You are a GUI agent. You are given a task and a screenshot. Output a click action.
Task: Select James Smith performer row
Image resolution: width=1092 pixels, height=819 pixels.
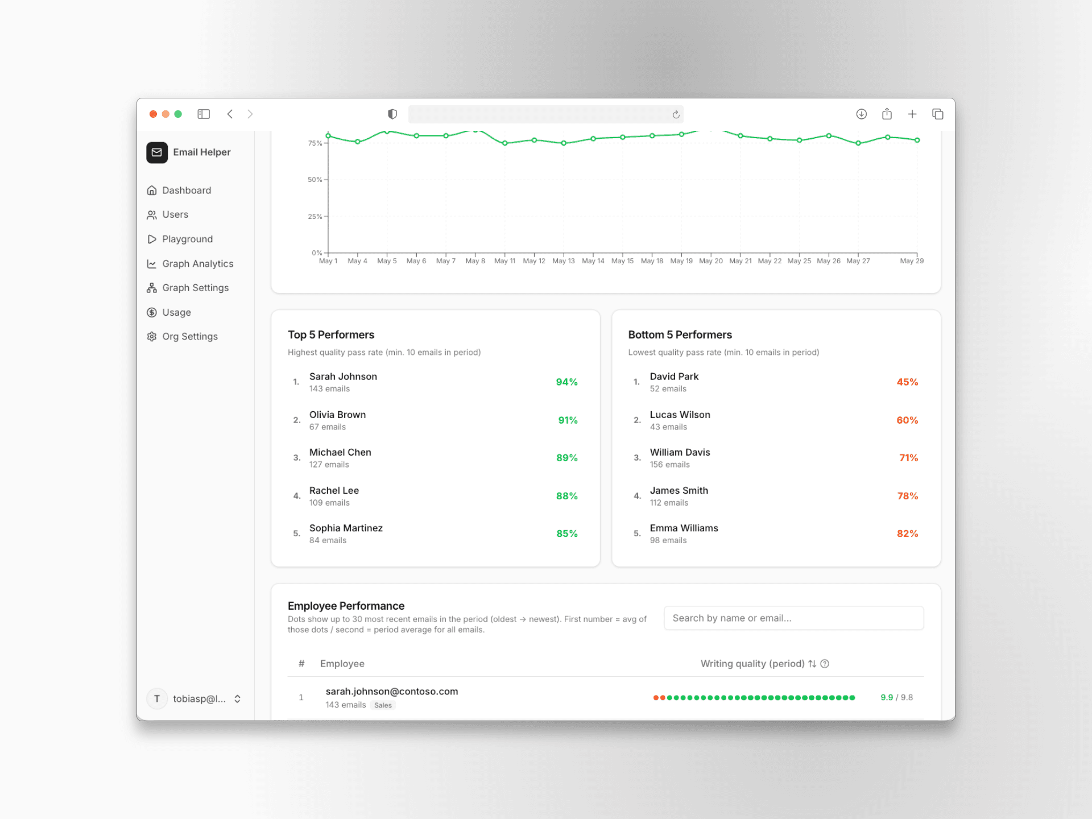(x=776, y=496)
